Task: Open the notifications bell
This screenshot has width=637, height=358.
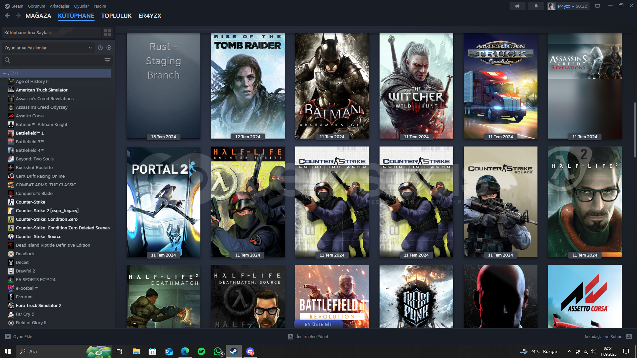Action: click(x=536, y=6)
